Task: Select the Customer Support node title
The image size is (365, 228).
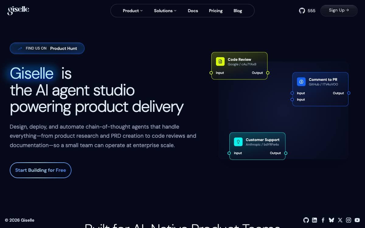Action: [262, 140]
